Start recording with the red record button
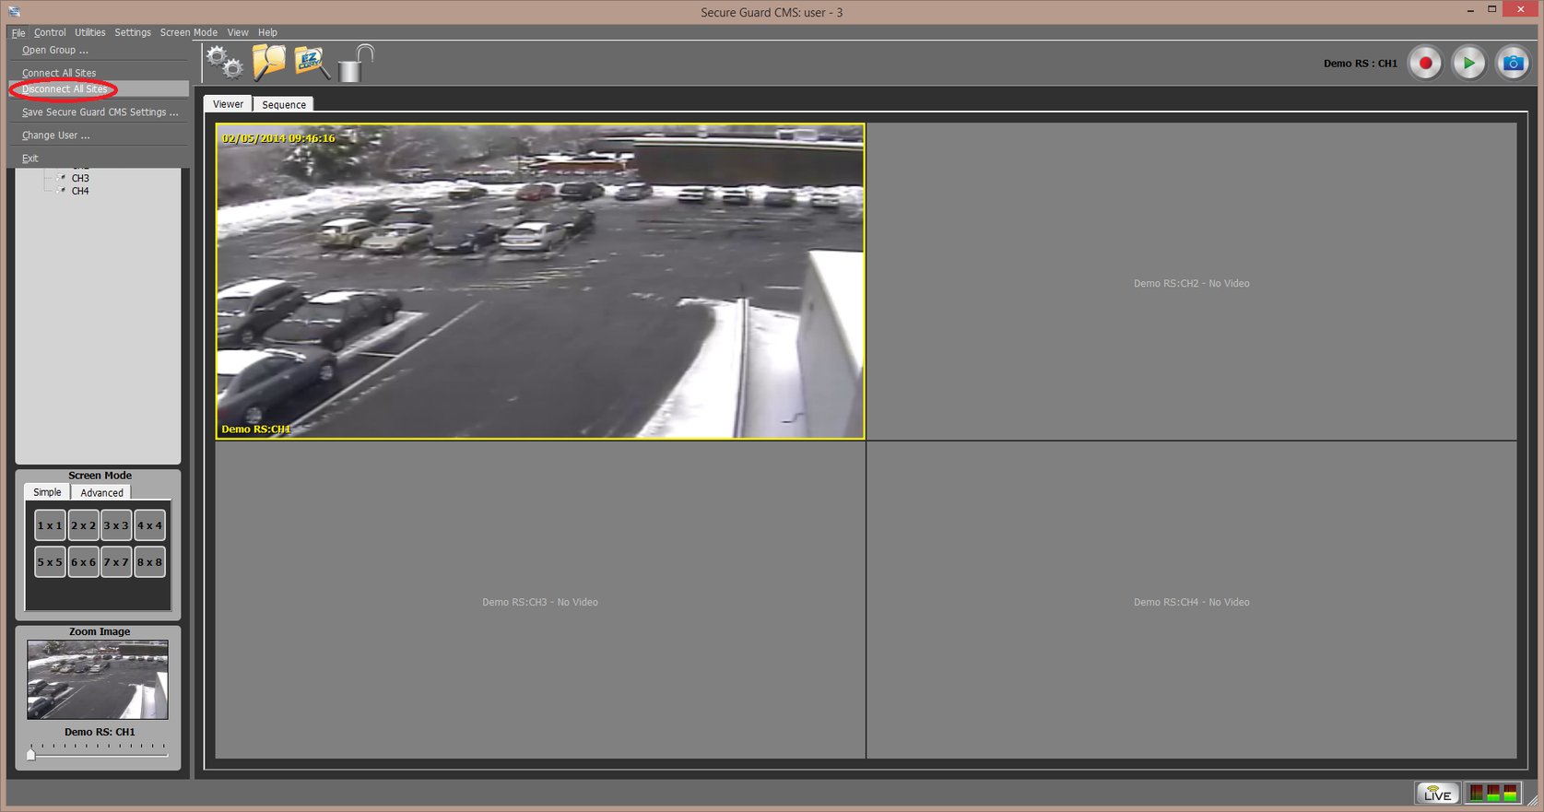1544x812 pixels. coord(1425,64)
